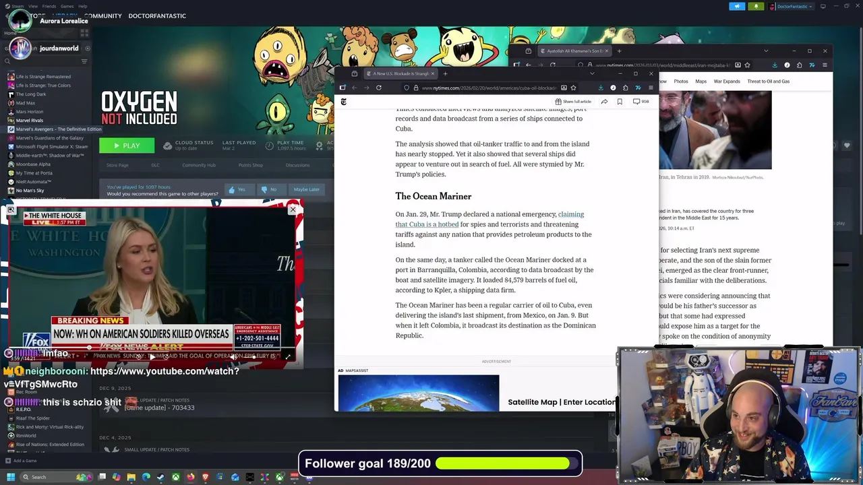Open the Help menu in Steam
This screenshot has width=863, height=485.
[x=82, y=6]
